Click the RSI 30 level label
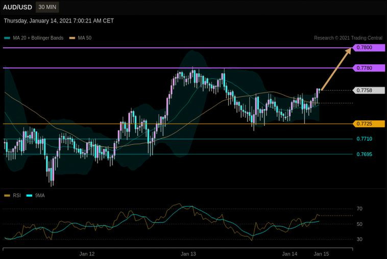Screen dimensions: 387x259 [x=359, y=239]
